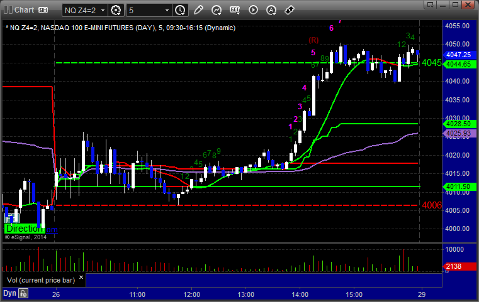This screenshot has height=302, width=479.
Task: Click the 4055.00 price axis label
Action: pyautogui.click(x=458, y=26)
